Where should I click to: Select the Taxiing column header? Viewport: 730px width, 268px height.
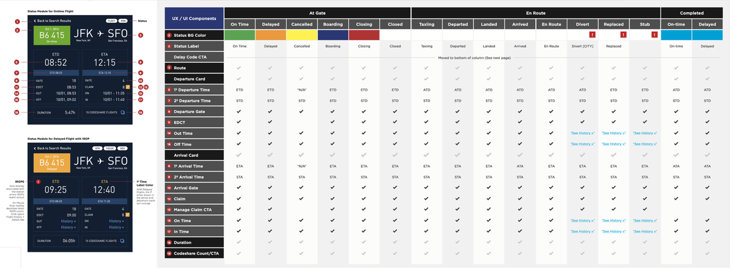tap(426, 24)
